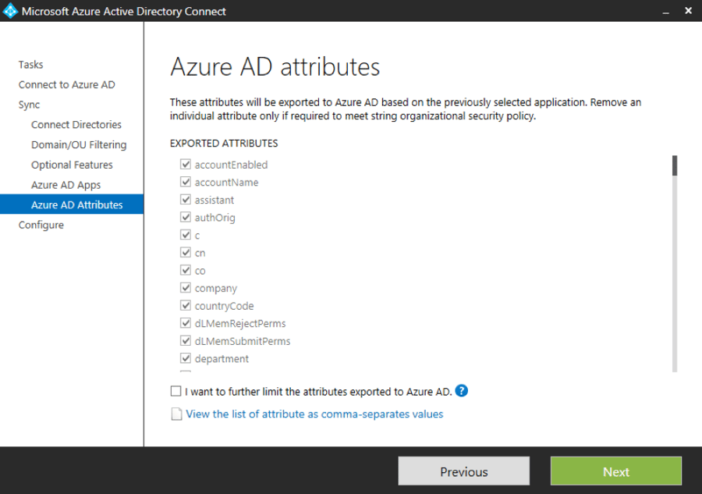
Task: Uncheck the company attribute
Action: 186,288
